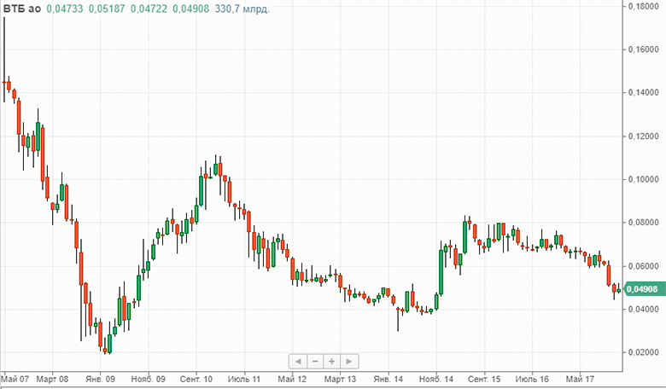This screenshot has width=666, height=389.
Task: Click the Янв. 14 date label
Action: 388,379
